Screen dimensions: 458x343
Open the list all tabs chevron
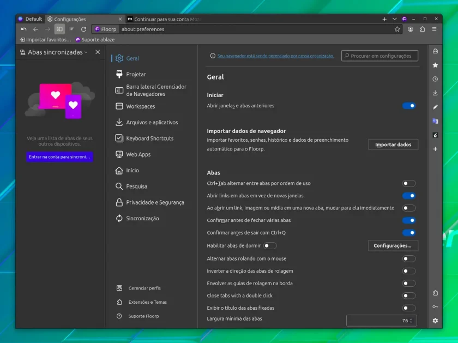(x=395, y=19)
